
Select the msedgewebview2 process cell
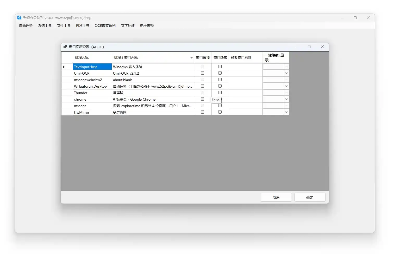(x=92, y=80)
